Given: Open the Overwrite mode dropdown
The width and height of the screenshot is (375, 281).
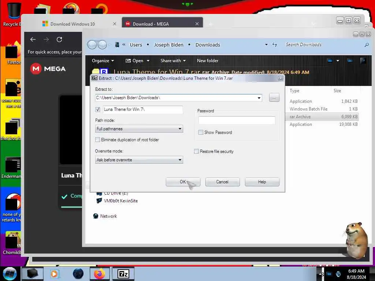Looking at the screenshot, I should pos(139,160).
